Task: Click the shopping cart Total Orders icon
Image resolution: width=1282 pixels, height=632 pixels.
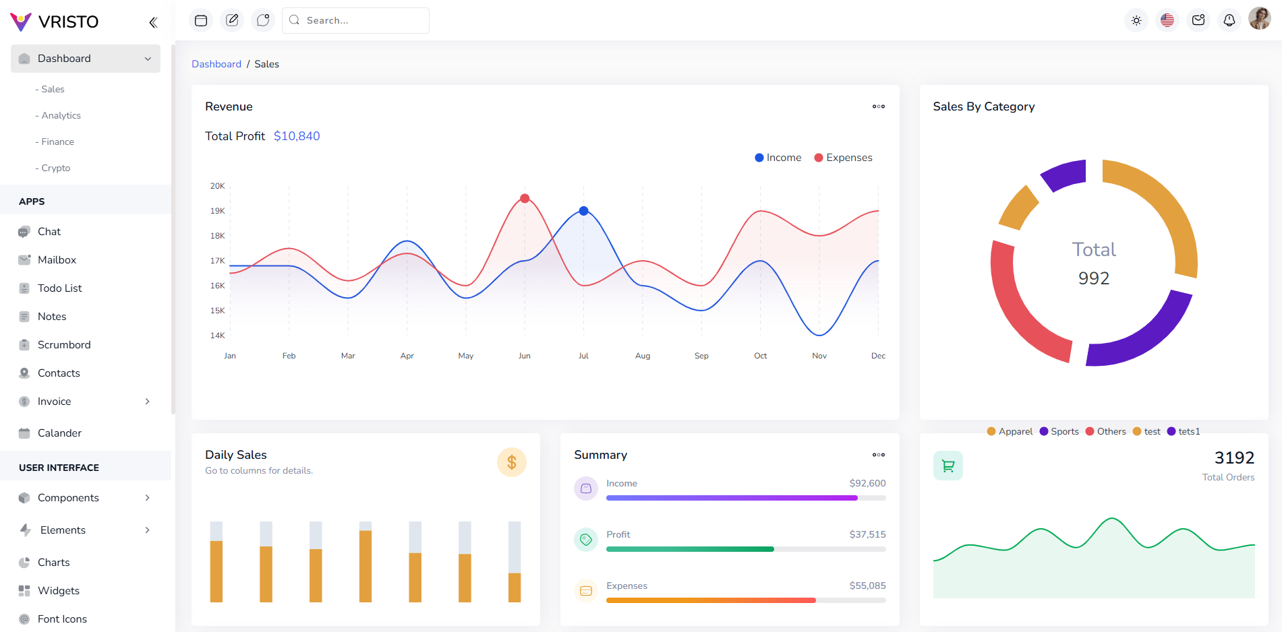Action: (948, 466)
